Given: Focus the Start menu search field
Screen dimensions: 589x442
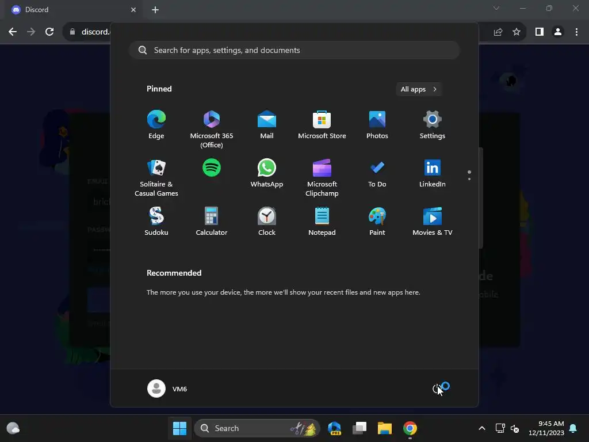Looking at the screenshot, I should pos(294,50).
